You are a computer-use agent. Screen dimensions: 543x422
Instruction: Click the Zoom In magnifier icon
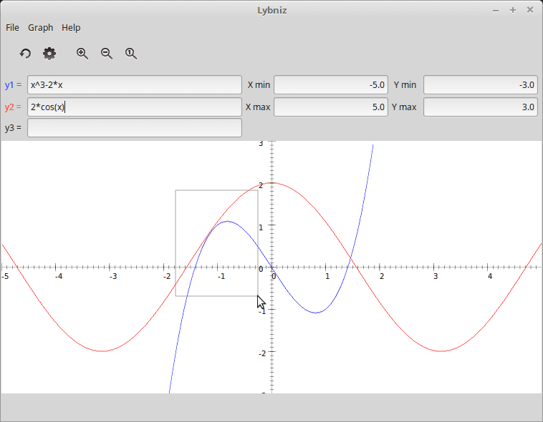click(x=82, y=54)
